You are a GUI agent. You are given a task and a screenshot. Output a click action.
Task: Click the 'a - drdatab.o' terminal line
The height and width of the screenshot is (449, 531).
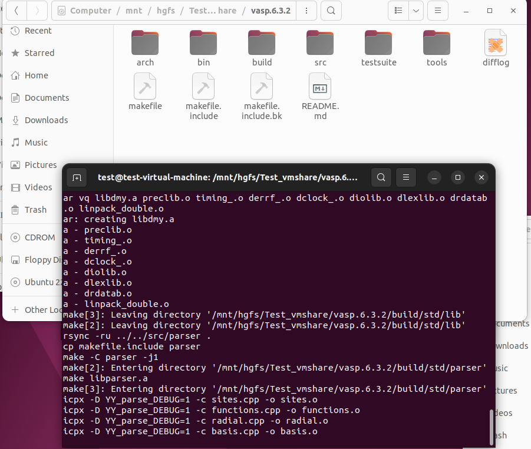[97, 293]
